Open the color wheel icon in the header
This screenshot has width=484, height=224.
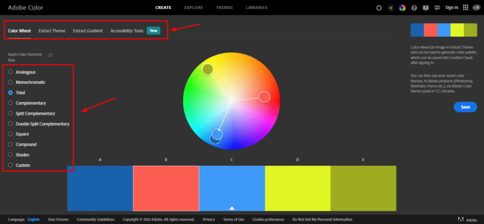coord(402,8)
